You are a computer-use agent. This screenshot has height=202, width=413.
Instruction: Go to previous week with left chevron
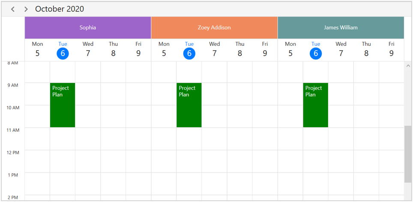13,9
